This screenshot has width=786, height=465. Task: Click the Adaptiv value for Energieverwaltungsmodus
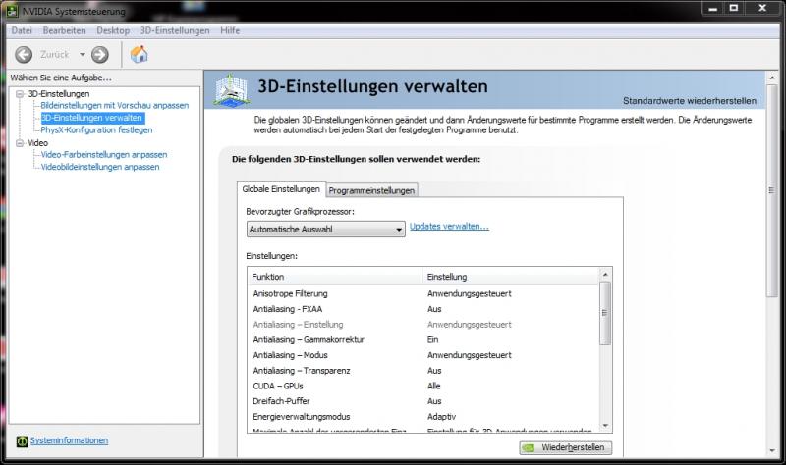(441, 417)
